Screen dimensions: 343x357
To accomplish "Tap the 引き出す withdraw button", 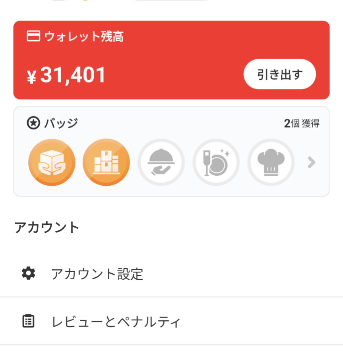I will pos(280,74).
